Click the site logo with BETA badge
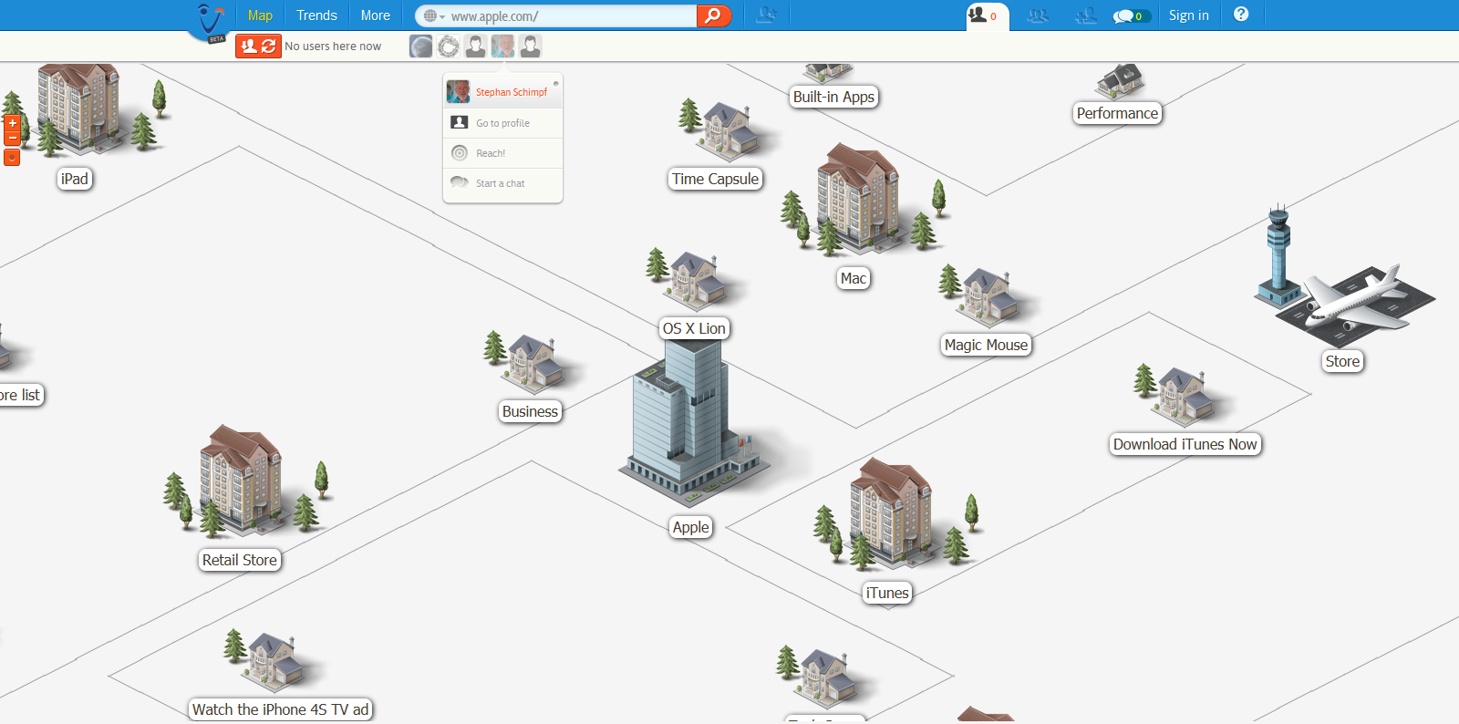The height and width of the screenshot is (724, 1459). 211,22
